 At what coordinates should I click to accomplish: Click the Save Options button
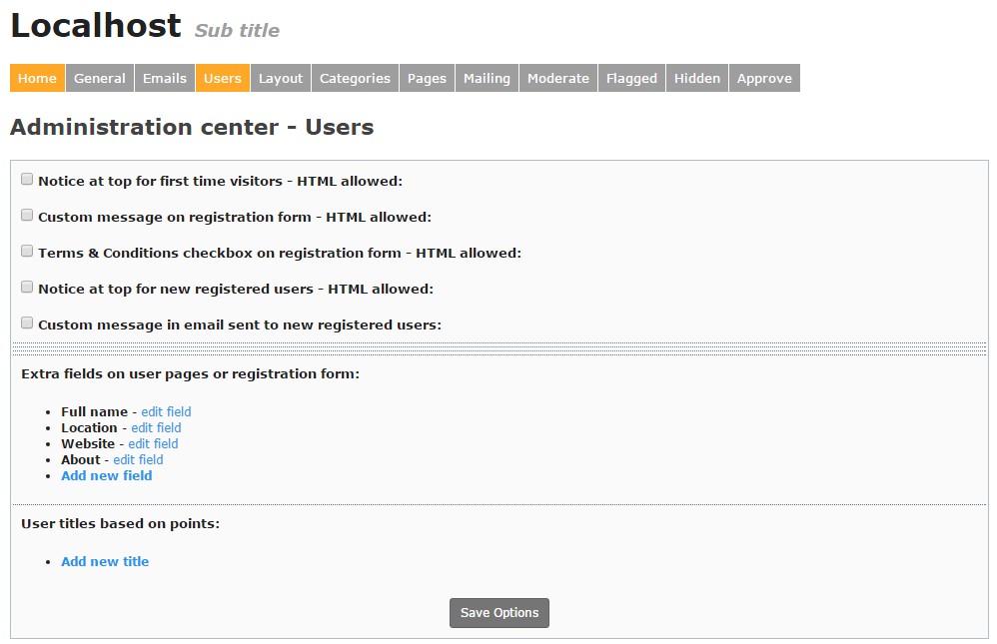point(499,613)
